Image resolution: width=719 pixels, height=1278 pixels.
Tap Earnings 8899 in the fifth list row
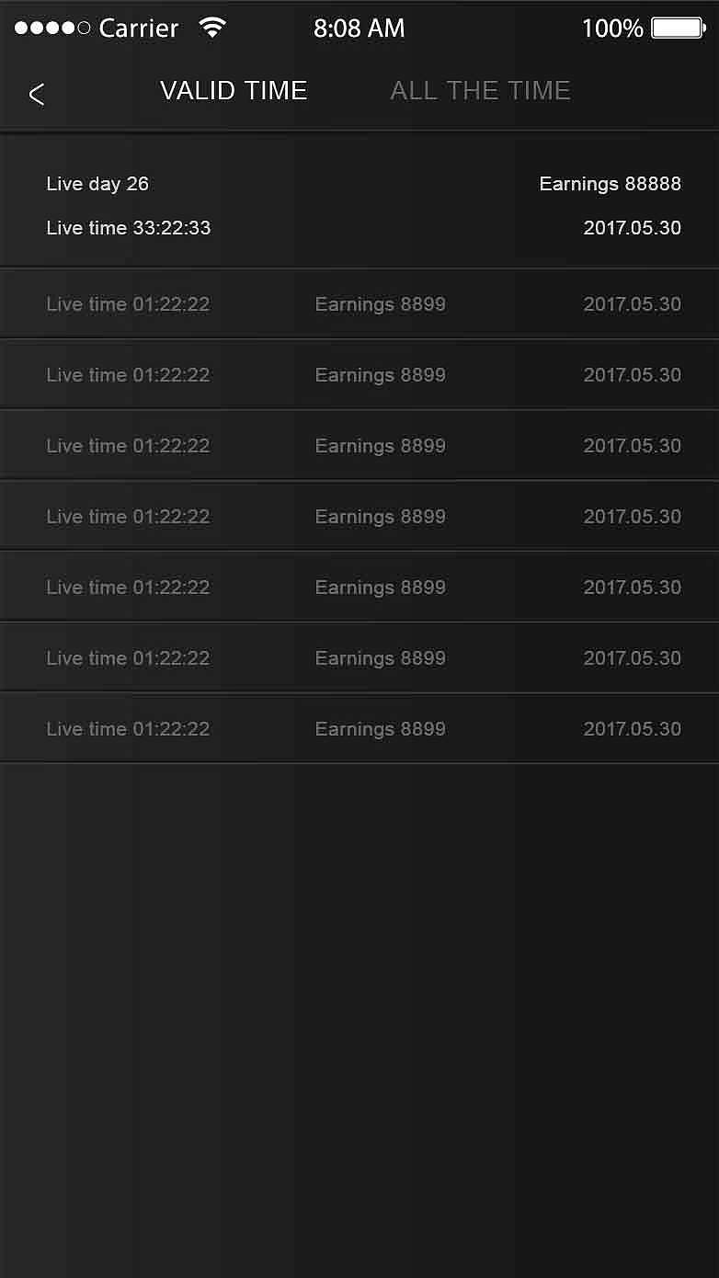(x=380, y=588)
